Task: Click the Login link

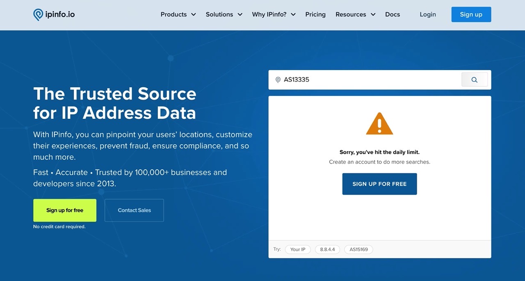Action: 428,14
